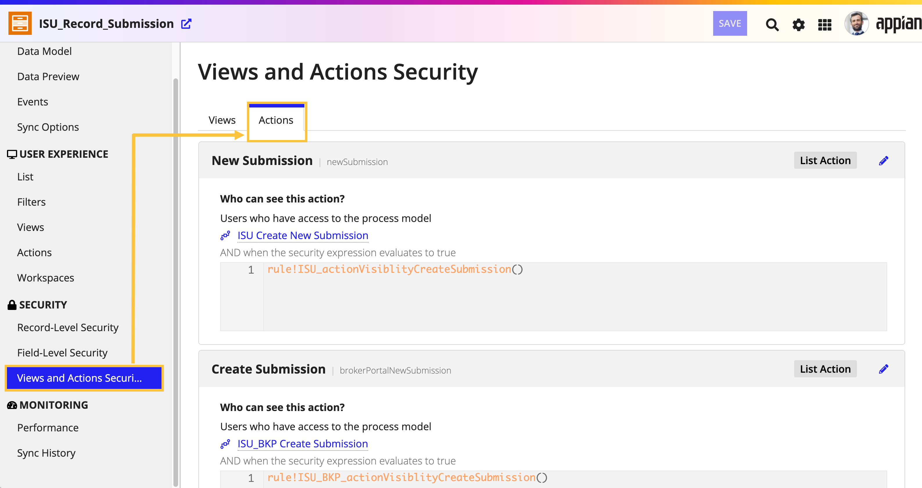Click the Create Submission List Action tag
The width and height of the screenshot is (922, 488).
pyautogui.click(x=825, y=369)
